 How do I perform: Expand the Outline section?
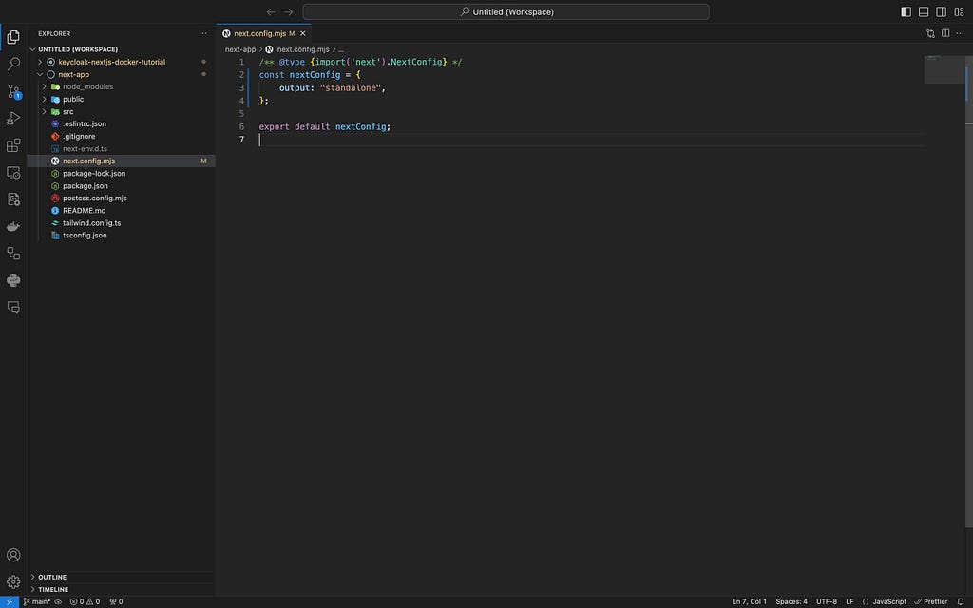coord(121,577)
